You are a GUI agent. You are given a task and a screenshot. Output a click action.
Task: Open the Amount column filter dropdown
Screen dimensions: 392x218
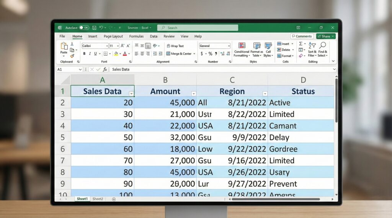pyautogui.click(x=193, y=94)
